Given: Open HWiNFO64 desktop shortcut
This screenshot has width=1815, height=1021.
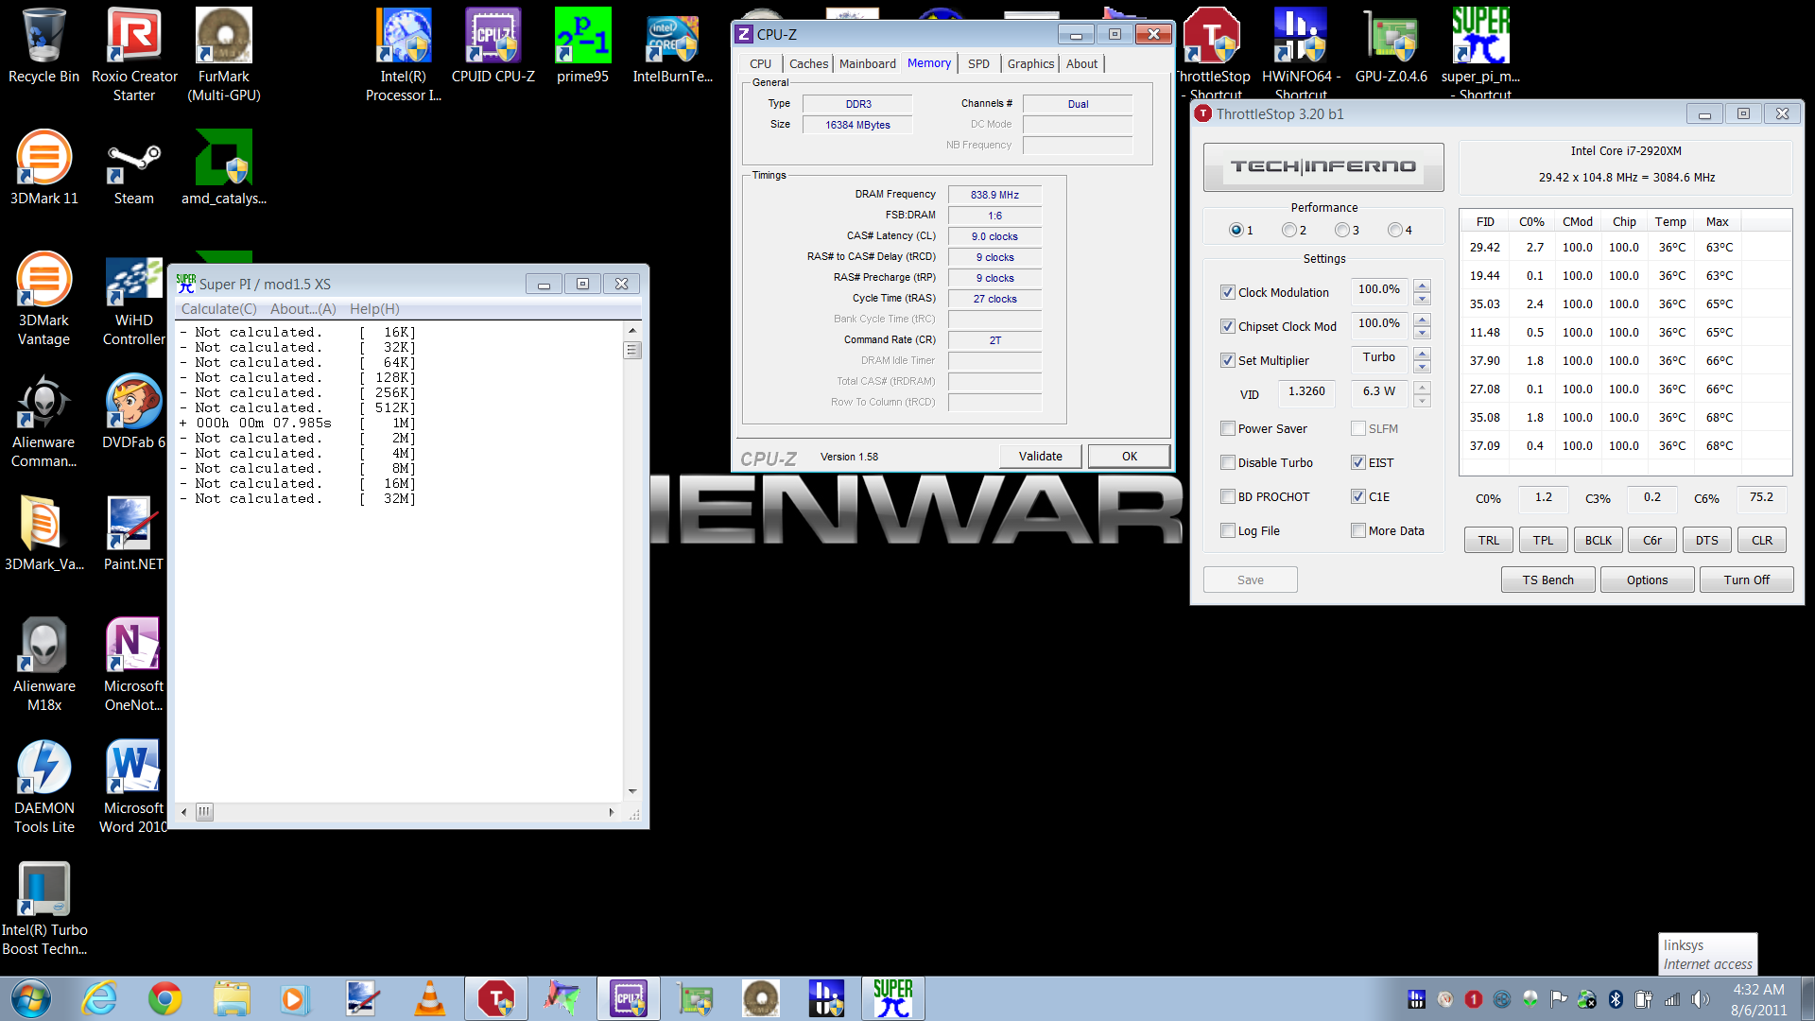Looking at the screenshot, I should 1301,51.
